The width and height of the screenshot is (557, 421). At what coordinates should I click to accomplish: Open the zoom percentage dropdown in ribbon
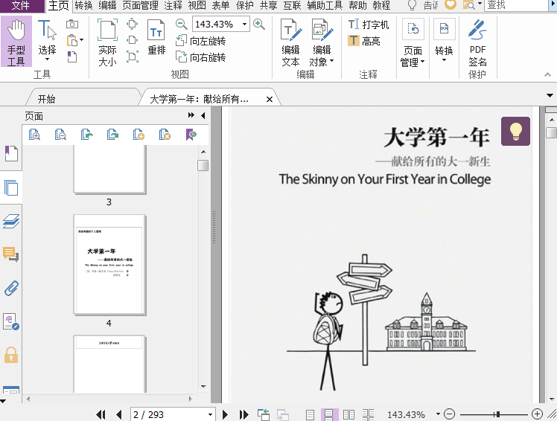[244, 24]
